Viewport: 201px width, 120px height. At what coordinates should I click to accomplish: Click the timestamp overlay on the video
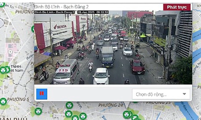point(93,12)
